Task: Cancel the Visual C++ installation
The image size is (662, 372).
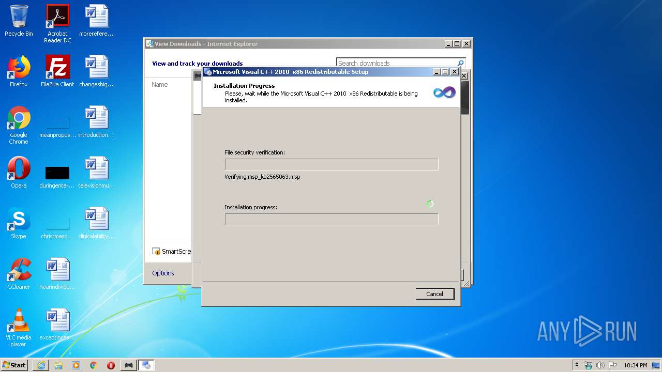Action: coord(435,294)
